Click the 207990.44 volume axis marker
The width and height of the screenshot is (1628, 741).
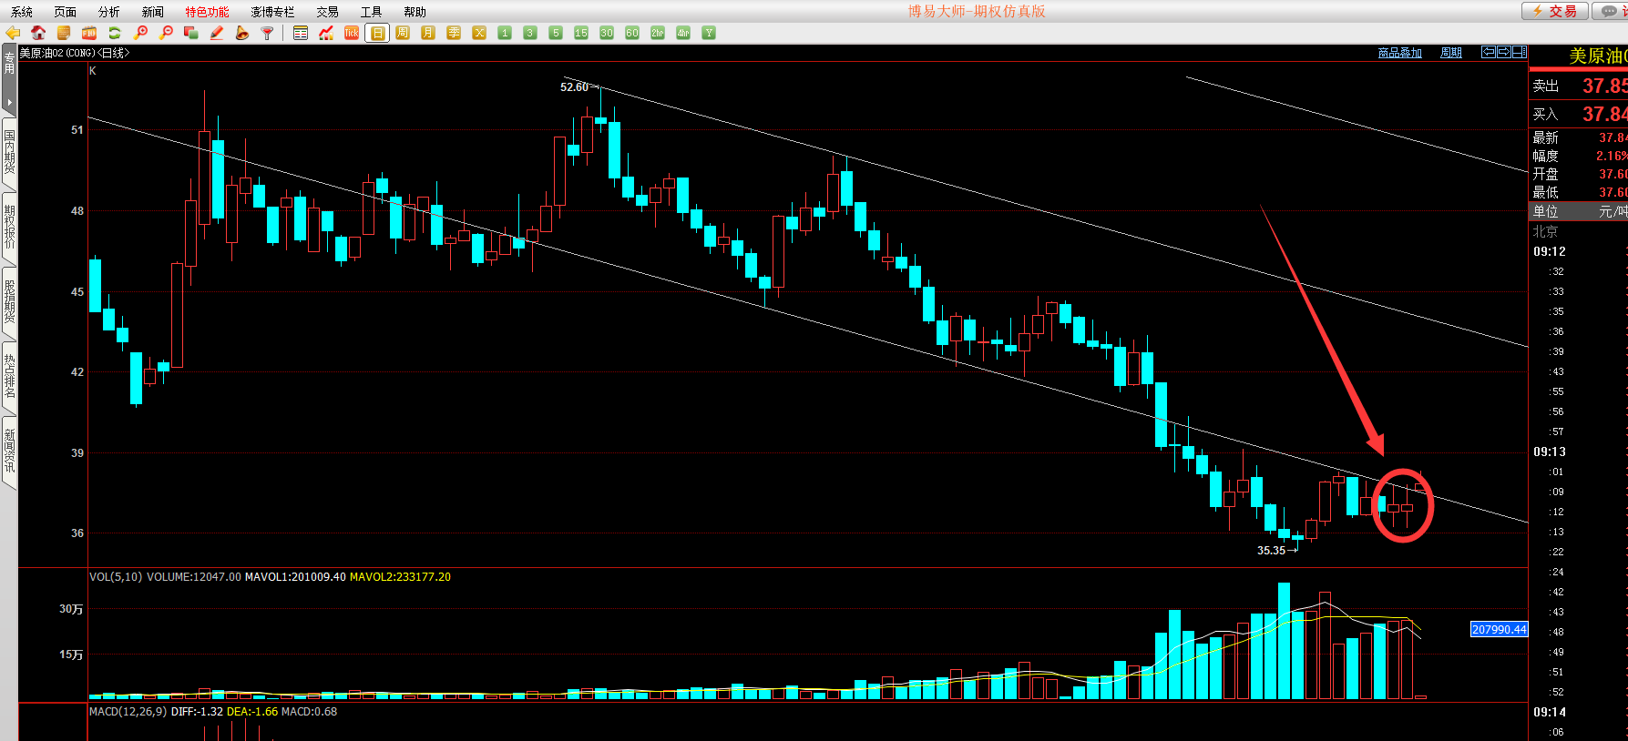pyautogui.click(x=1499, y=629)
